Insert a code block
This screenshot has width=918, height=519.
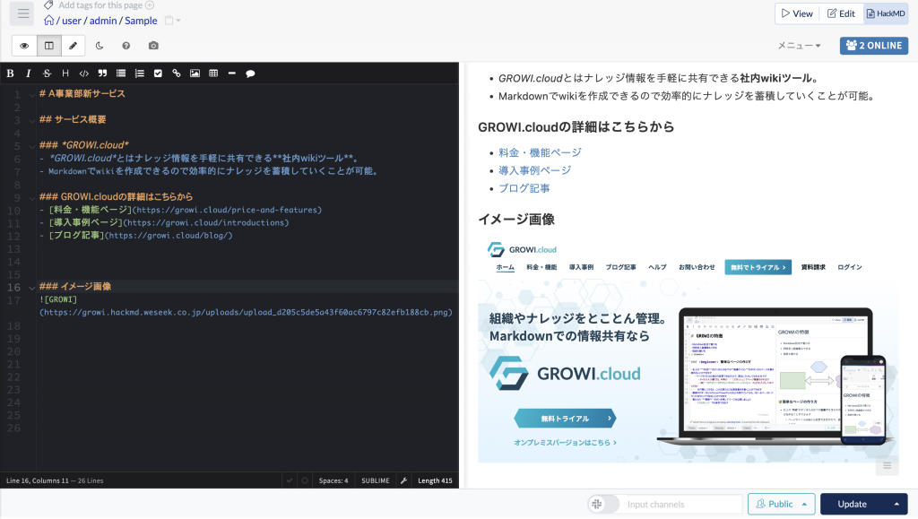coord(83,74)
